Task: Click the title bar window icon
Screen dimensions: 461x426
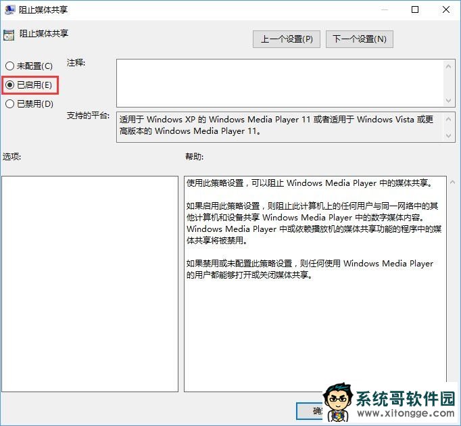Action: 9,9
